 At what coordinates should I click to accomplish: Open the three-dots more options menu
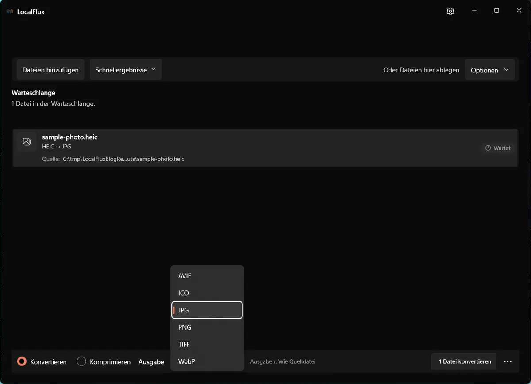pos(508,361)
